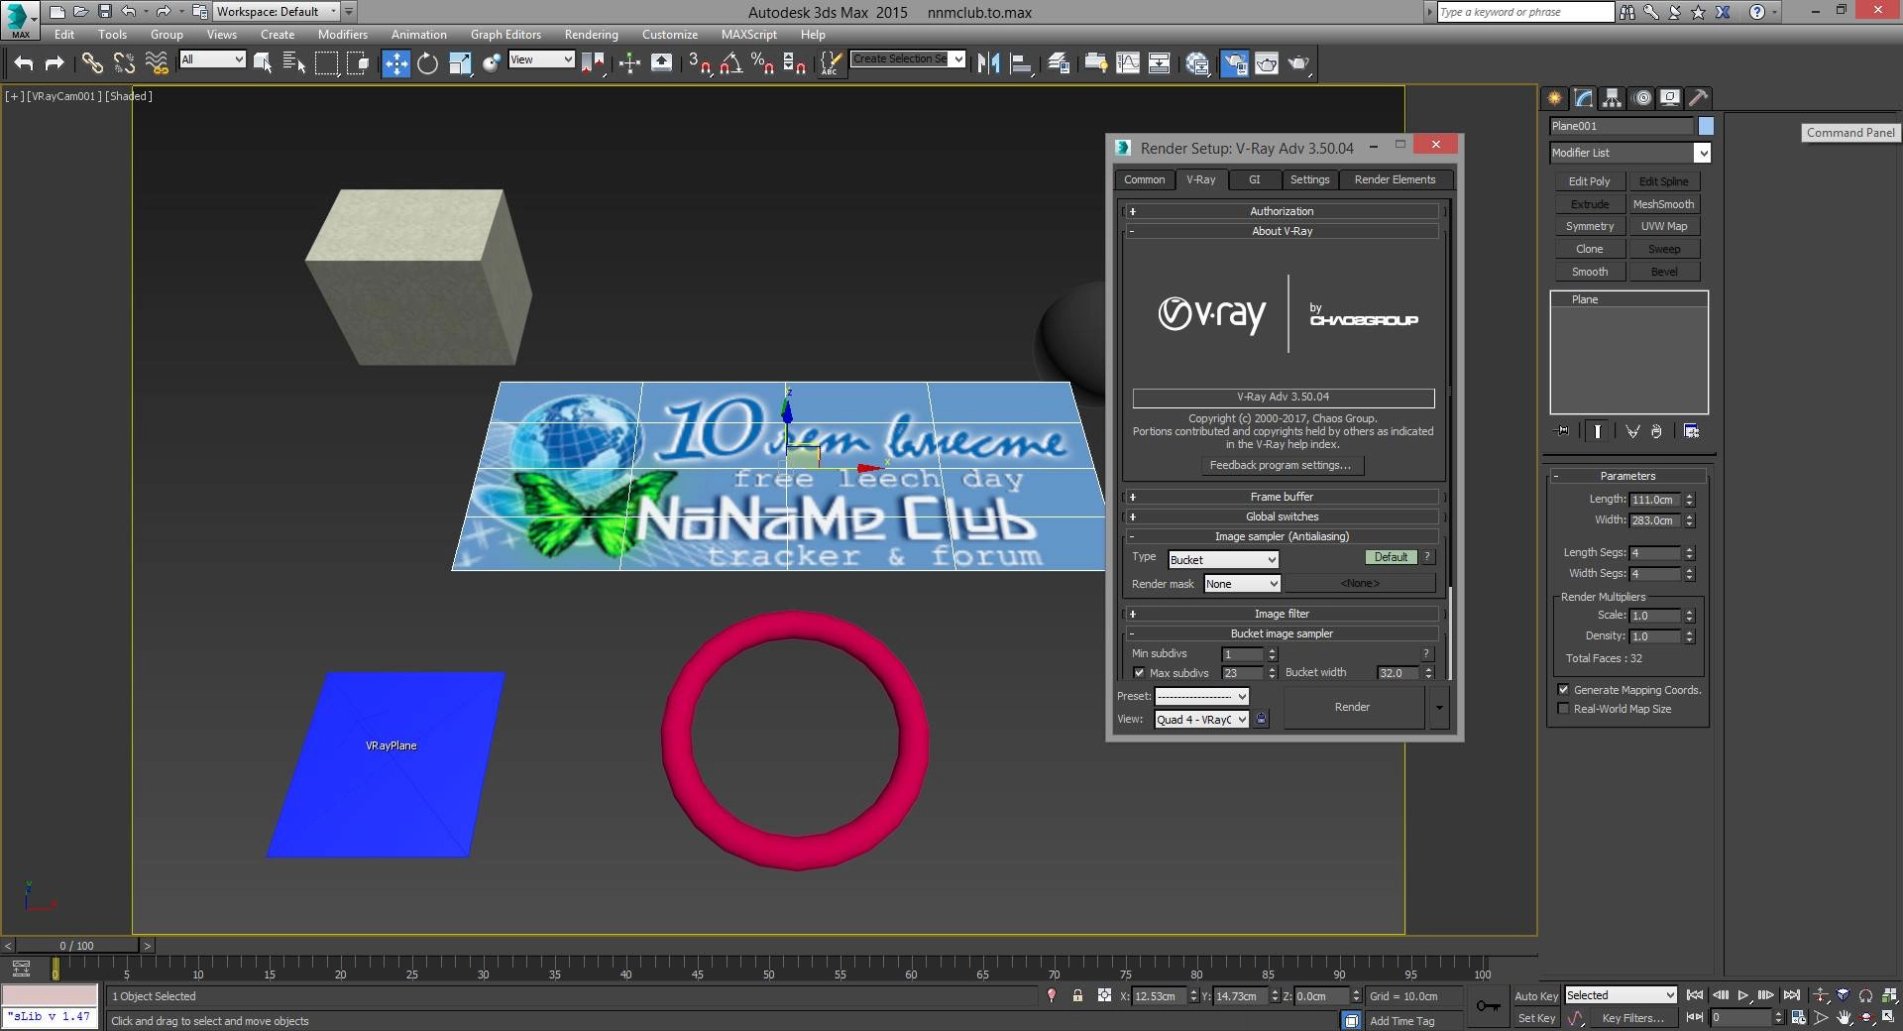The width and height of the screenshot is (1903, 1031).
Task: Click the Render button
Action: point(1352,707)
